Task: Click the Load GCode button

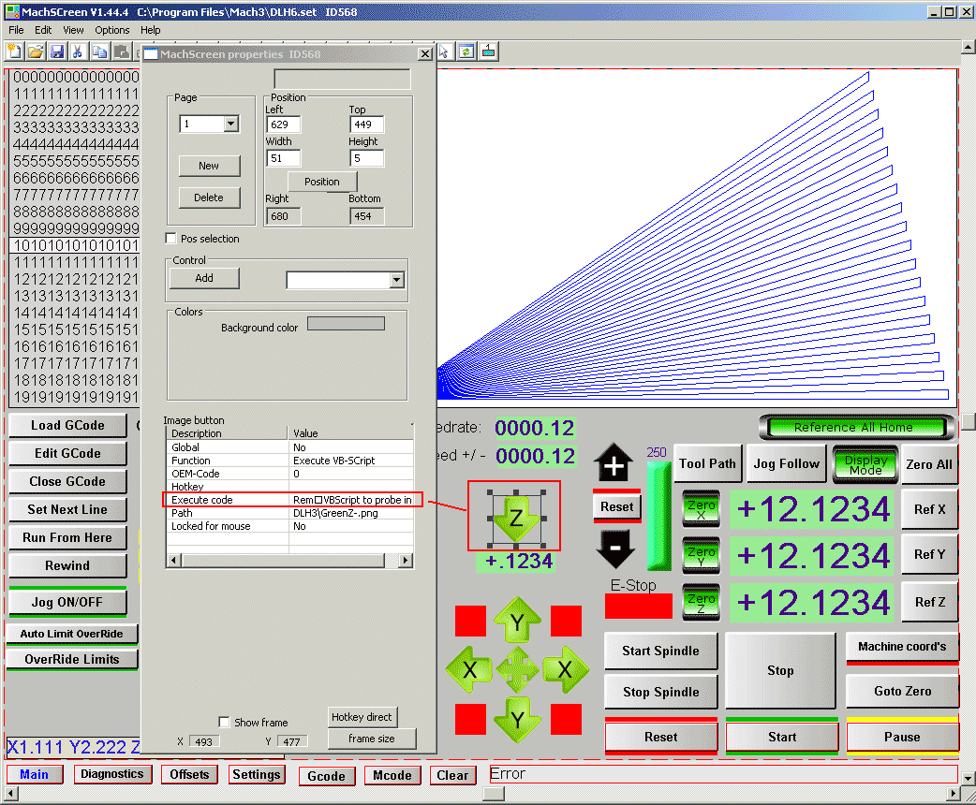Action: point(67,425)
